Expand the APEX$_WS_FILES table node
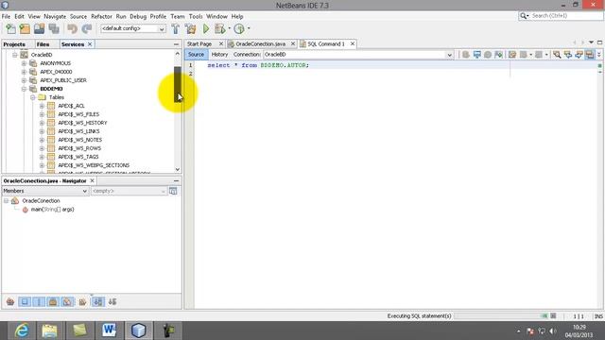The height and width of the screenshot is (340, 605). click(x=42, y=114)
